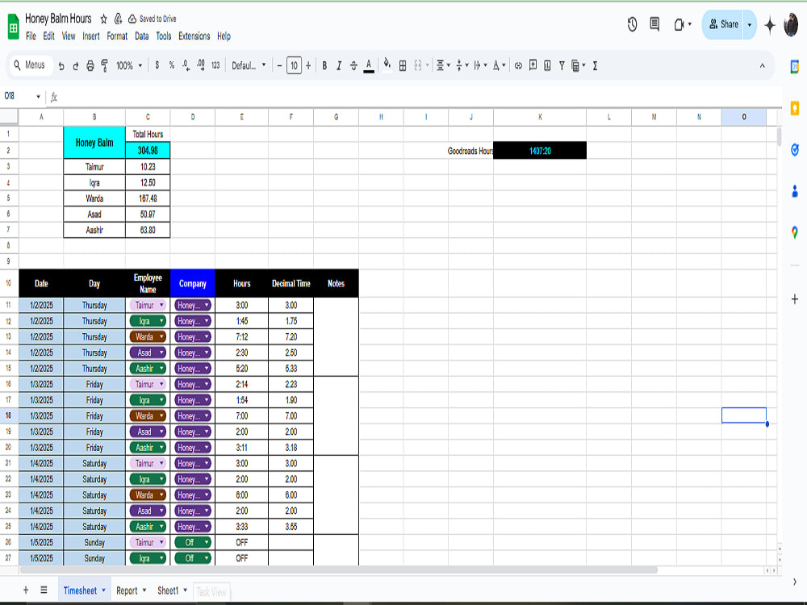
Task: Click the font size input field
Action: [x=294, y=65]
